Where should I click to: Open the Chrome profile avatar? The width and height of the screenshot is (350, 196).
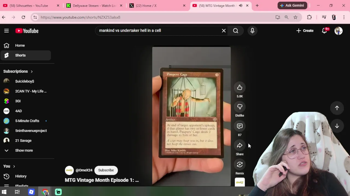pyautogui.click(x=334, y=17)
